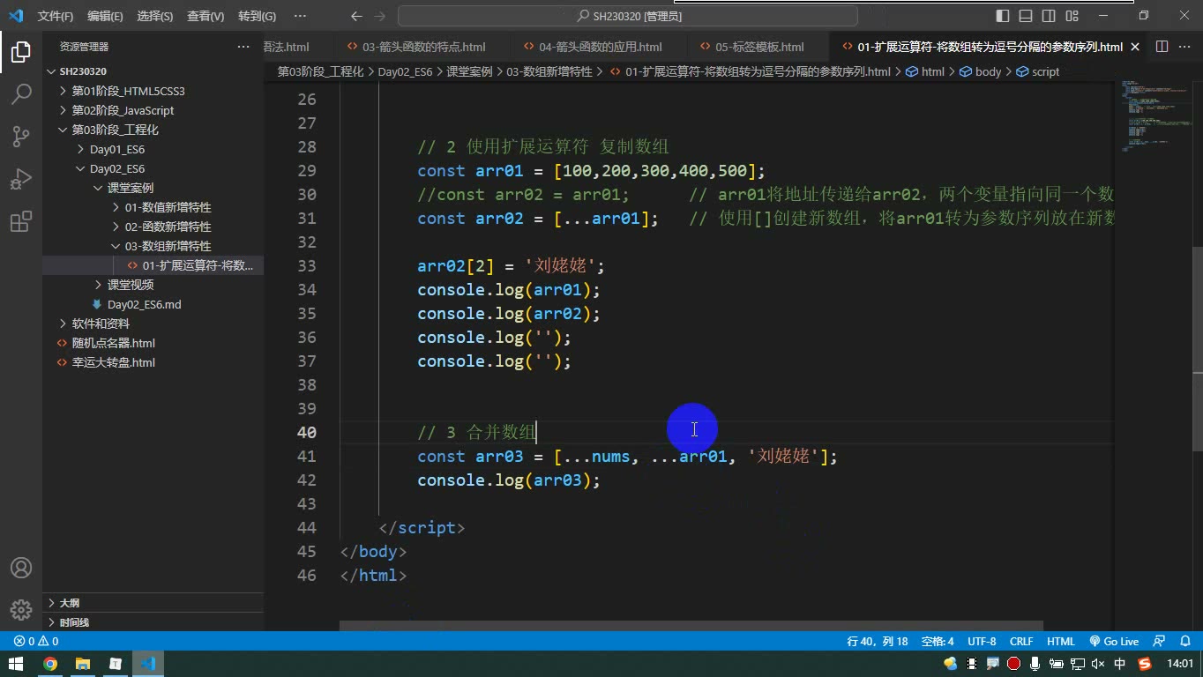The height and width of the screenshot is (677, 1203).
Task: Open Google Chrome from the taskbar
Action: click(50, 664)
